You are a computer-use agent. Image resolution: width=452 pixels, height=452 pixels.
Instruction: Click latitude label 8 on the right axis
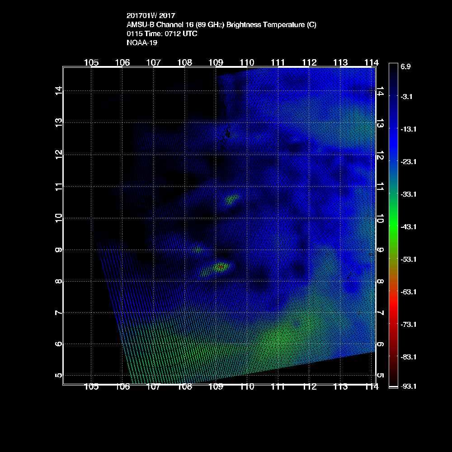pos(380,281)
